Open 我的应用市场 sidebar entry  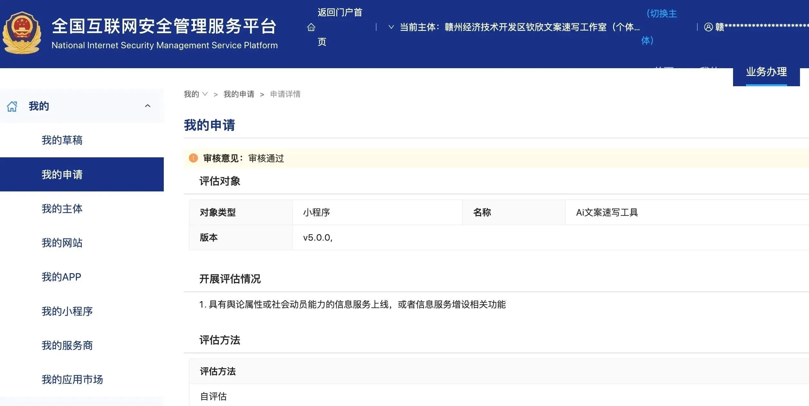pyautogui.click(x=72, y=379)
